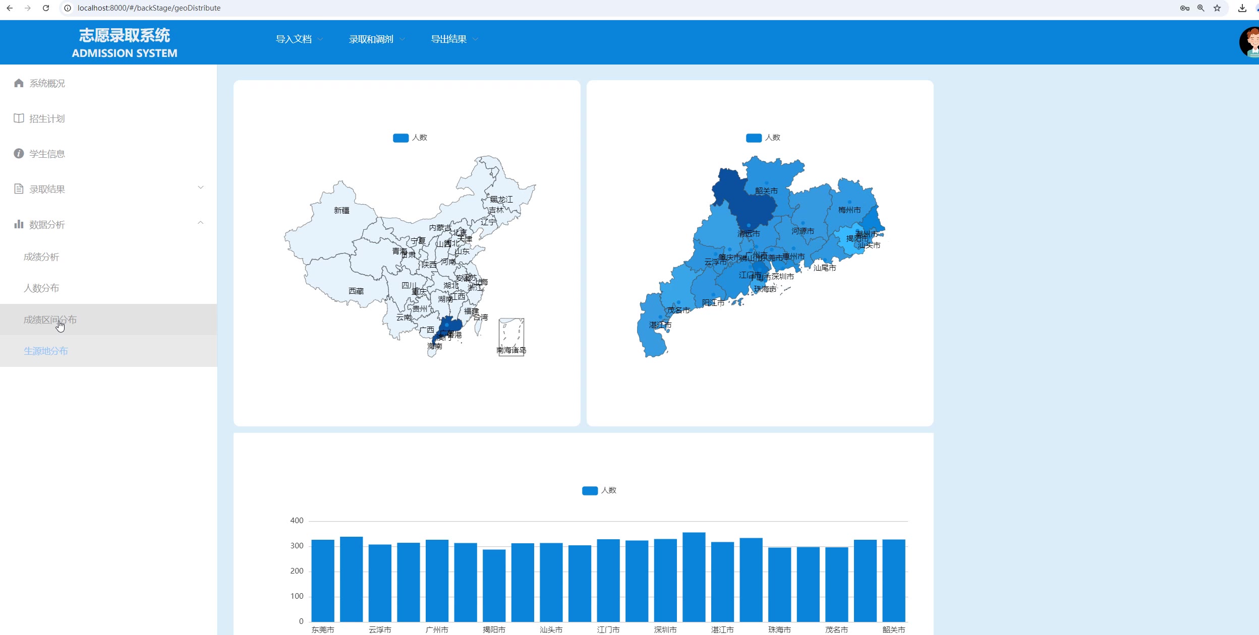The width and height of the screenshot is (1259, 635).
Task: Click the document icon beside 录取结果
Action: 19,189
